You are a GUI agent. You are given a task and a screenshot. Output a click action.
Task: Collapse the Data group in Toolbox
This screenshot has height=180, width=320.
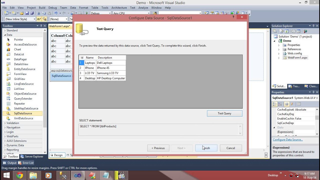pos(5,35)
